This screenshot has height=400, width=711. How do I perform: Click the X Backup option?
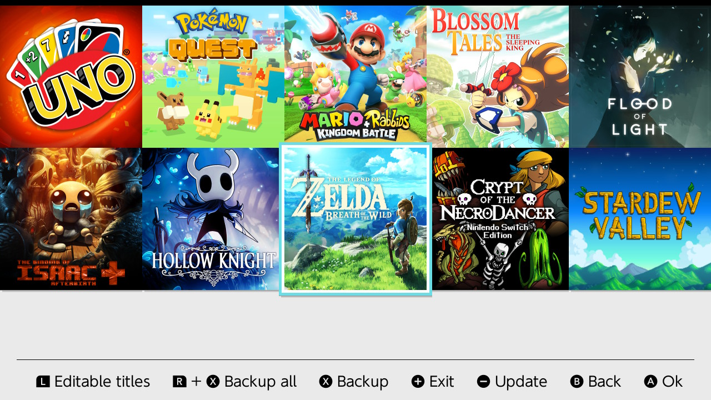tap(354, 382)
